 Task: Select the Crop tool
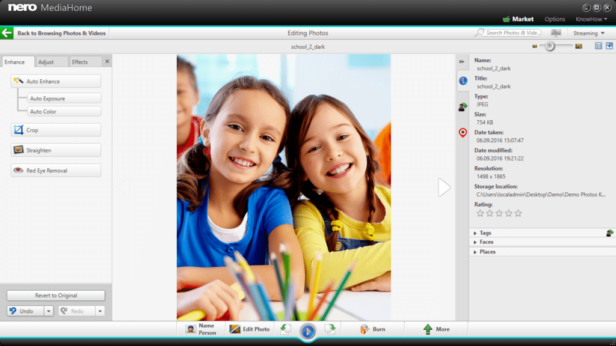click(x=56, y=130)
